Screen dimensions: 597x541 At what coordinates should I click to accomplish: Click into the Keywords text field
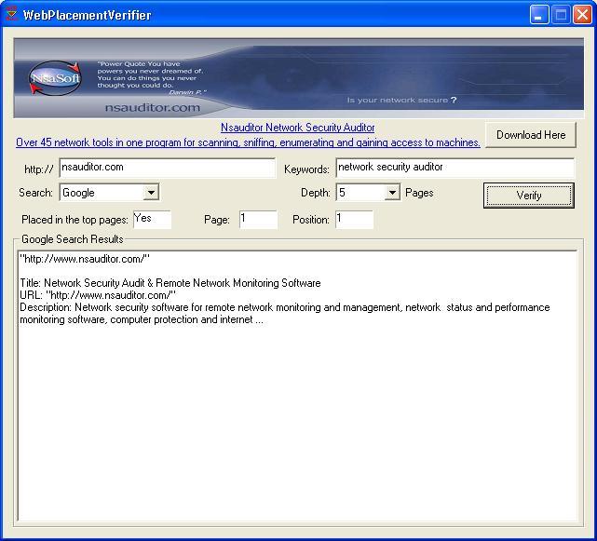coord(455,168)
